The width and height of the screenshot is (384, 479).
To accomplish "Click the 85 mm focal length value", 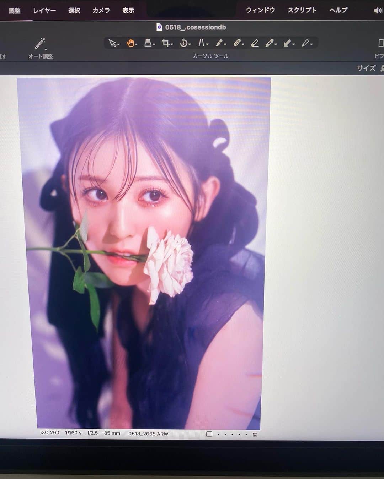I will click(x=112, y=433).
